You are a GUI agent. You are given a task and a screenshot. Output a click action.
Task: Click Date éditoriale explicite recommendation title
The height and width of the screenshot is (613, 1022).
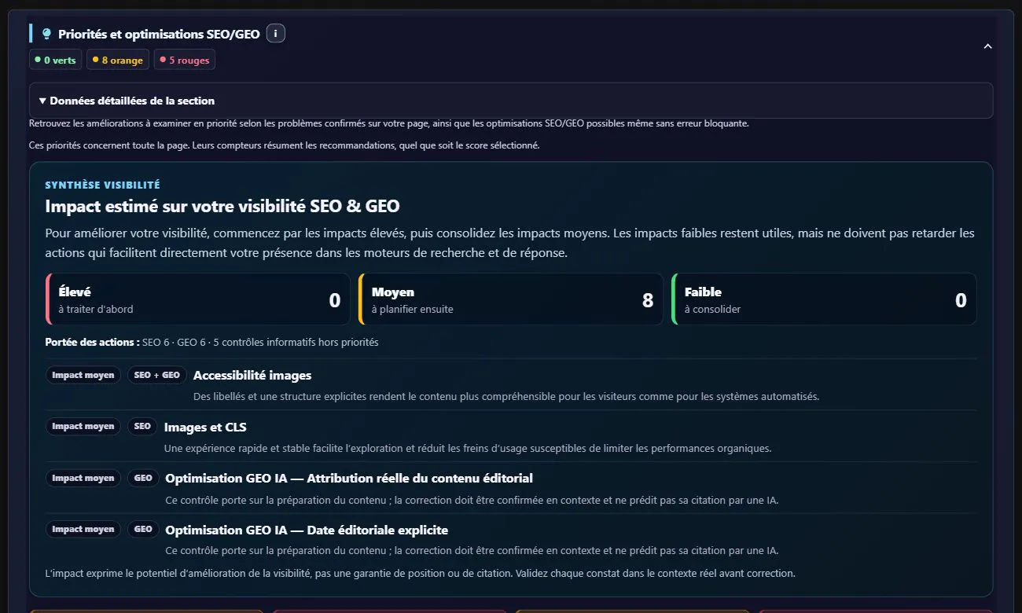tap(307, 530)
